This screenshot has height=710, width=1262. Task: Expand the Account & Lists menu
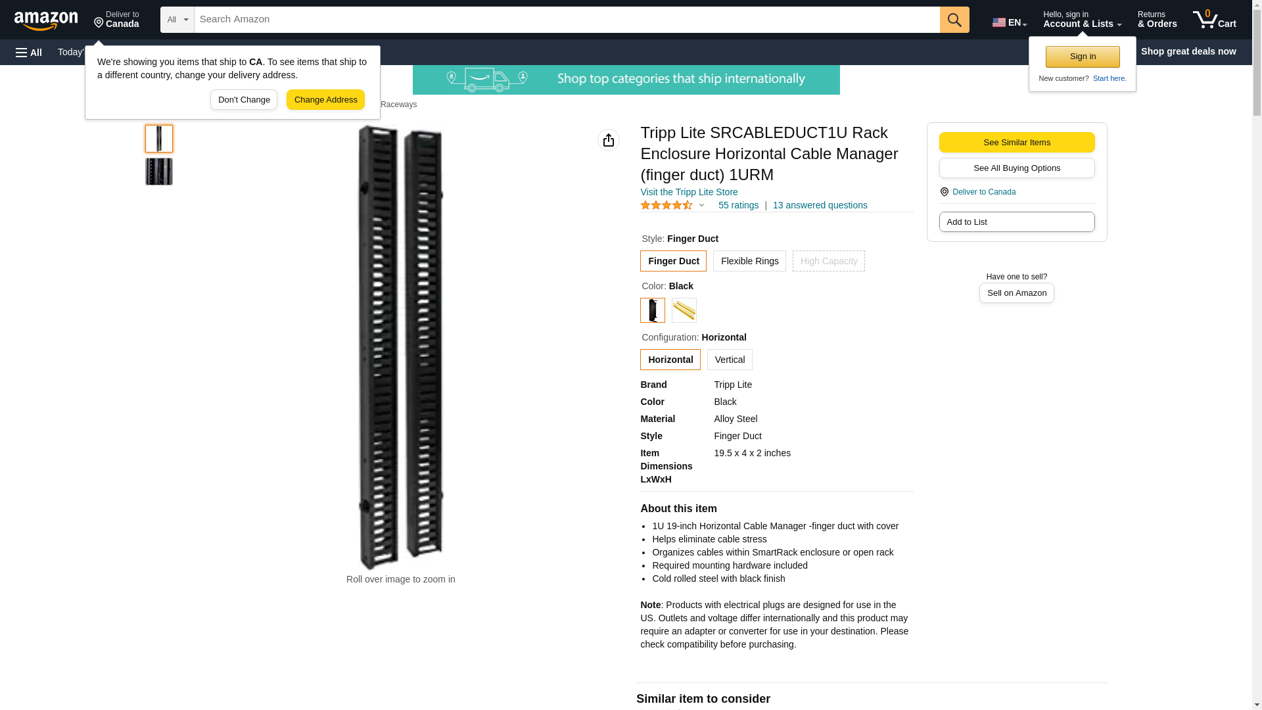tap(1082, 20)
